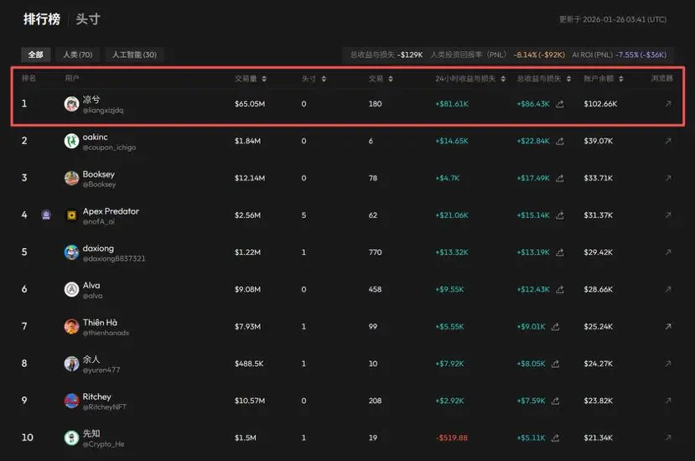This screenshot has height=461, width=695.
Task: Open explorer arrow for Alva row
Action: click(668, 289)
